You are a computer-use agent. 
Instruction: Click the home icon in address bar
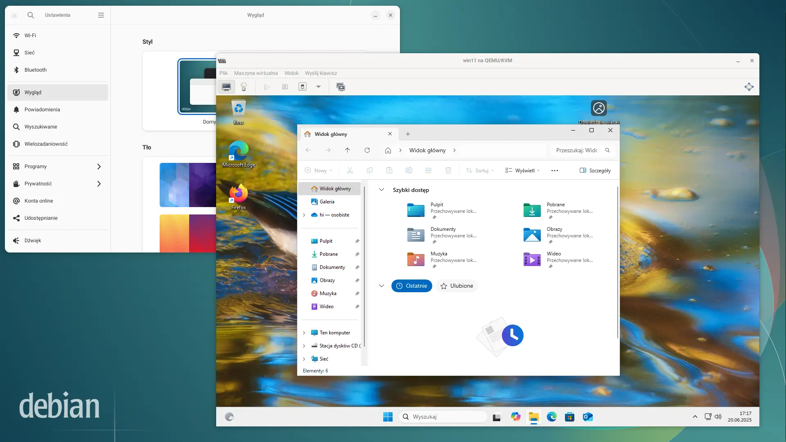pyautogui.click(x=388, y=151)
